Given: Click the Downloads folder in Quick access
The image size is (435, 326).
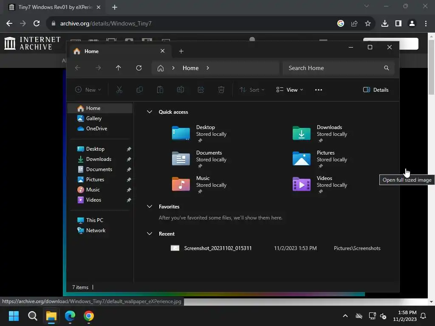Looking at the screenshot, I should tap(319, 133).
